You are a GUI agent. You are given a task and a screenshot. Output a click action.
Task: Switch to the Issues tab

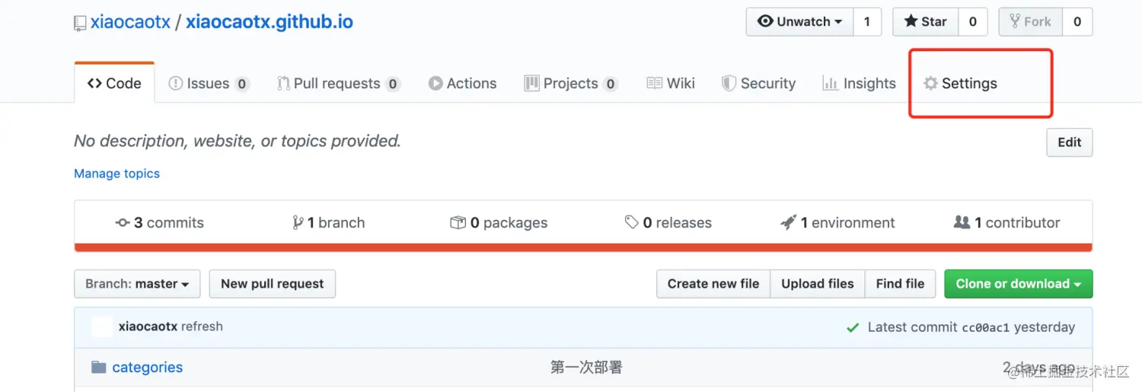coord(208,84)
